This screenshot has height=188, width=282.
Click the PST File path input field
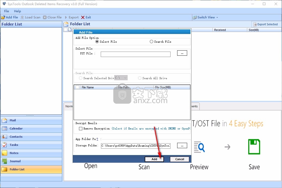point(136,54)
